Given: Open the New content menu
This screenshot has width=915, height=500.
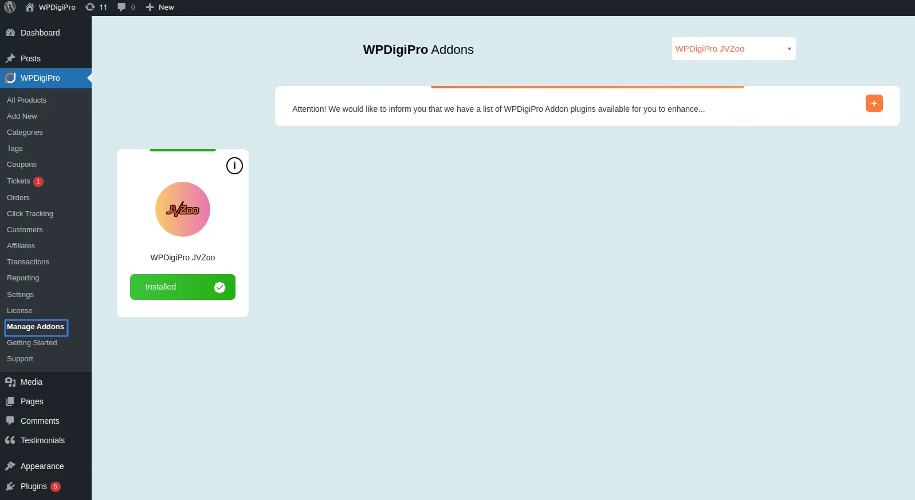Looking at the screenshot, I should 159,7.
